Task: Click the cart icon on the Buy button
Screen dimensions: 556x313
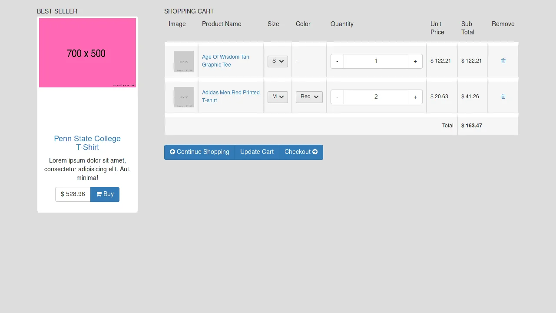Action: 99,194
